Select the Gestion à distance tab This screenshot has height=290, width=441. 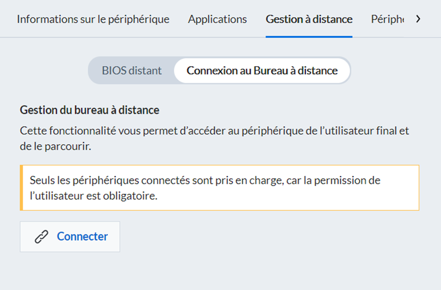point(309,19)
